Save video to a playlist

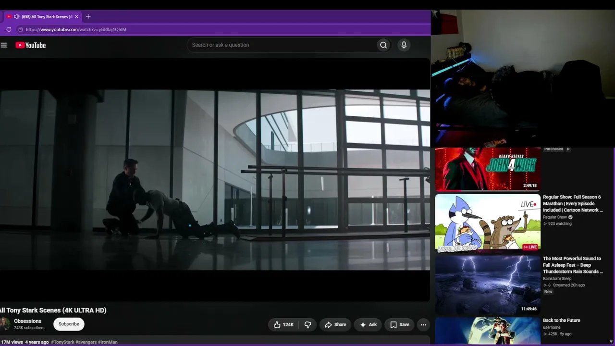400,325
